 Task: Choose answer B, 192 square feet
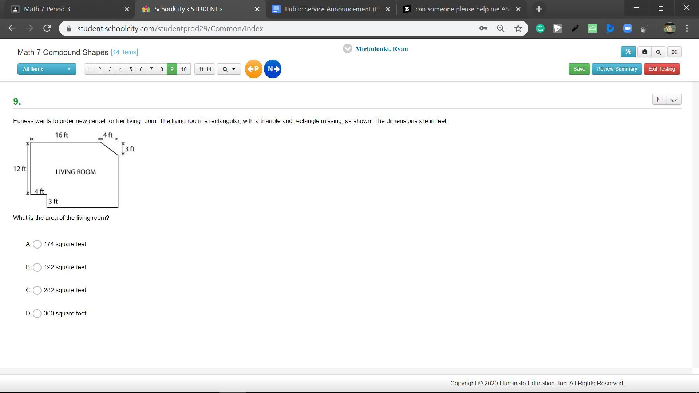click(x=37, y=267)
